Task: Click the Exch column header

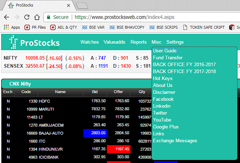Action: (x=8, y=92)
